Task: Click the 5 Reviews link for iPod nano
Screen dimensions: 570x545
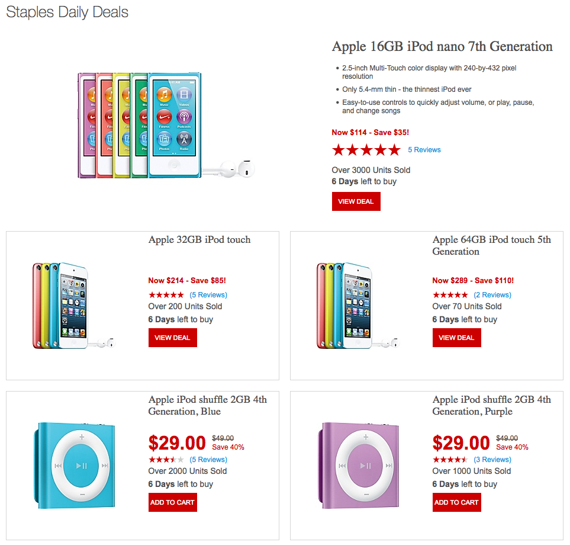Action: point(424,150)
